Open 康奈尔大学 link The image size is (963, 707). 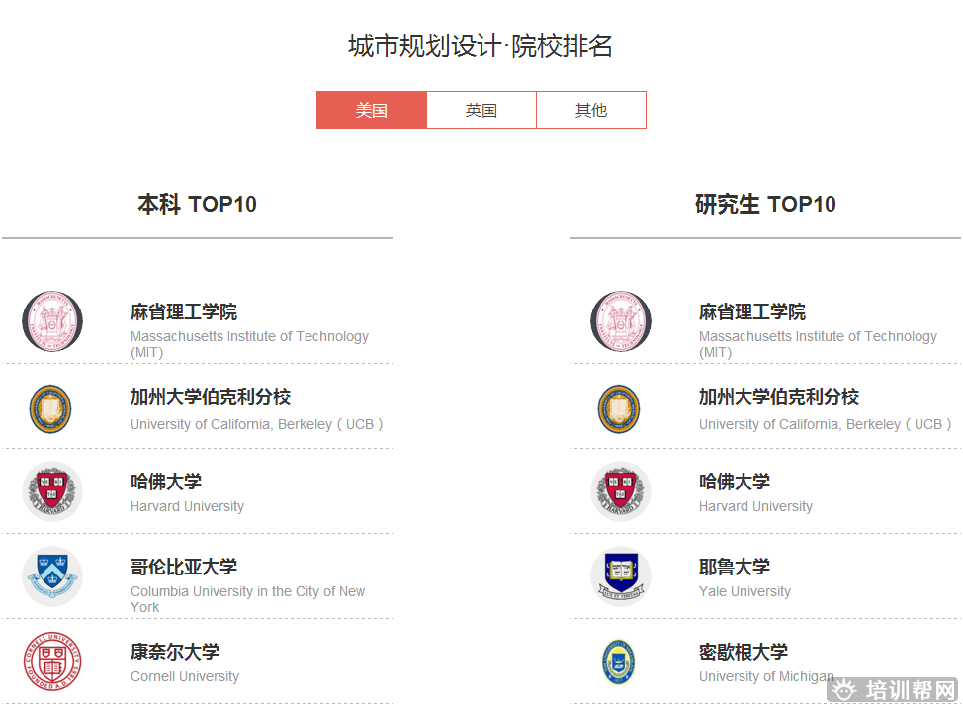pos(175,651)
